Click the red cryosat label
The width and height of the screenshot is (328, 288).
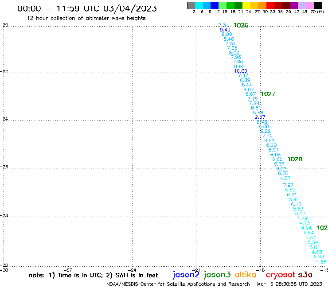point(281,275)
